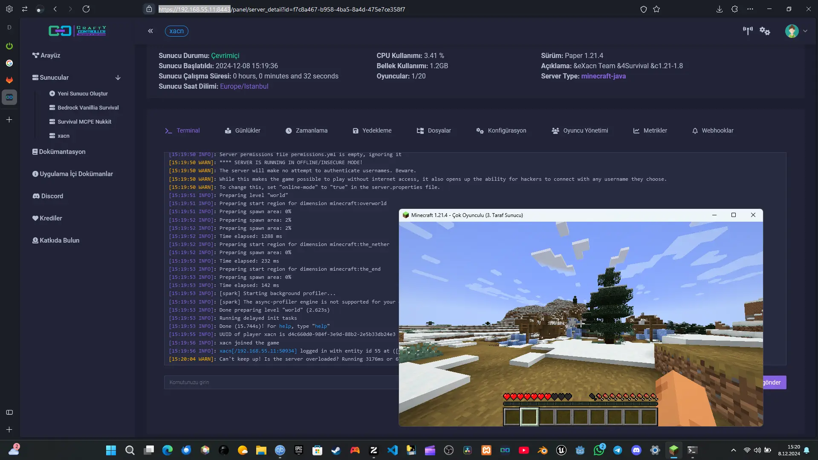Open Epic Games Launcher from taskbar

point(299,450)
